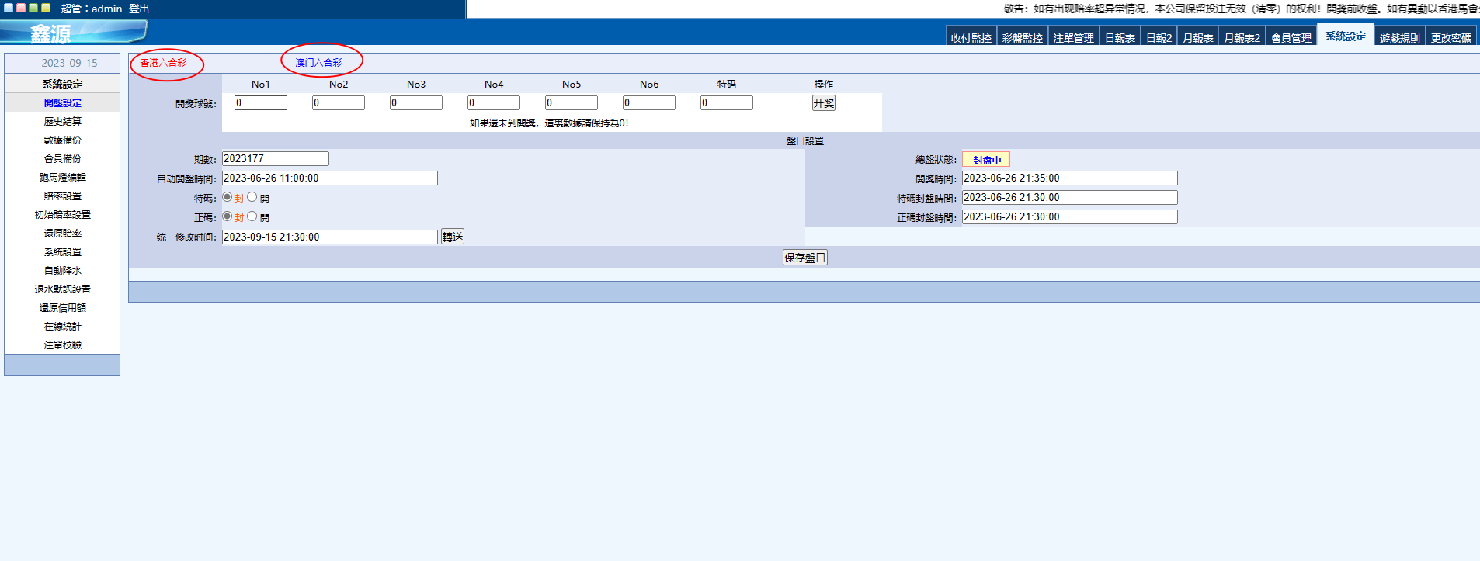Click the 特码 ball number field
The height and width of the screenshot is (561, 1480).
(x=727, y=102)
